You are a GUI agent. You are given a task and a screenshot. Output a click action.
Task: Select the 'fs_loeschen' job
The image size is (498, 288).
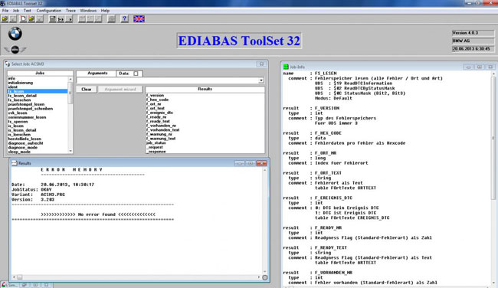19,100
